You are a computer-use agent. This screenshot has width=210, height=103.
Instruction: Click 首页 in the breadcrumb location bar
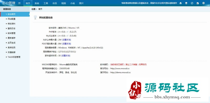tap(40, 9)
